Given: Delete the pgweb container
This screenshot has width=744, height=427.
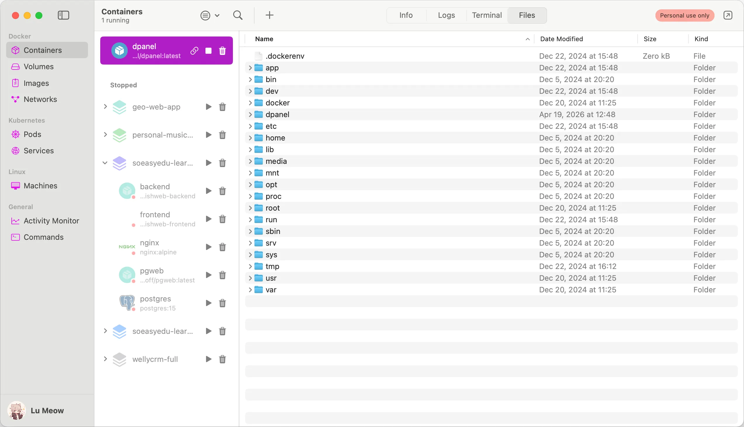Looking at the screenshot, I should (222, 275).
